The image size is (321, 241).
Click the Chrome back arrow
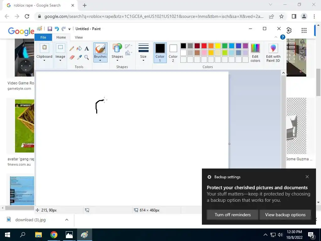tap(7, 16)
